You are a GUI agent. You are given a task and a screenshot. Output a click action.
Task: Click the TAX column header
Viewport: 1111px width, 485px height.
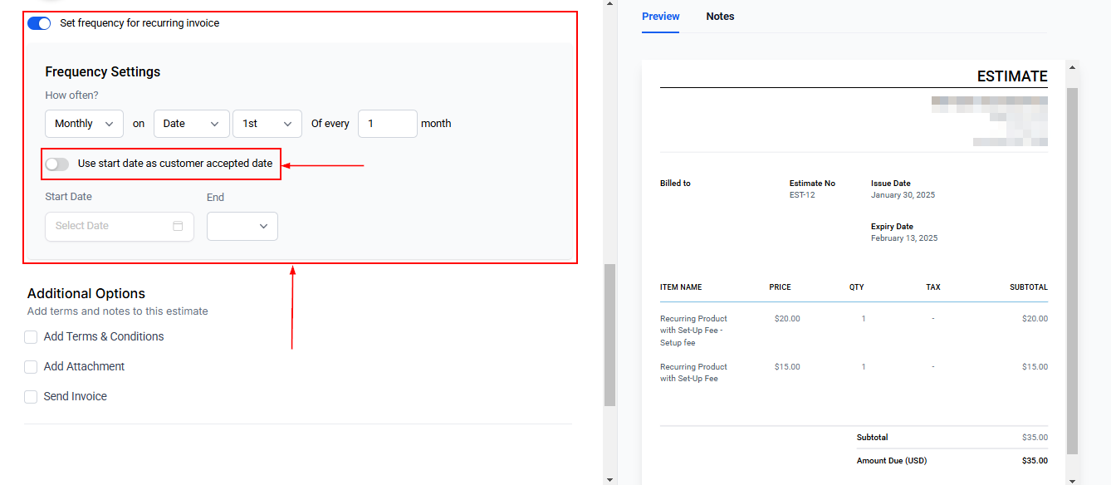click(933, 287)
